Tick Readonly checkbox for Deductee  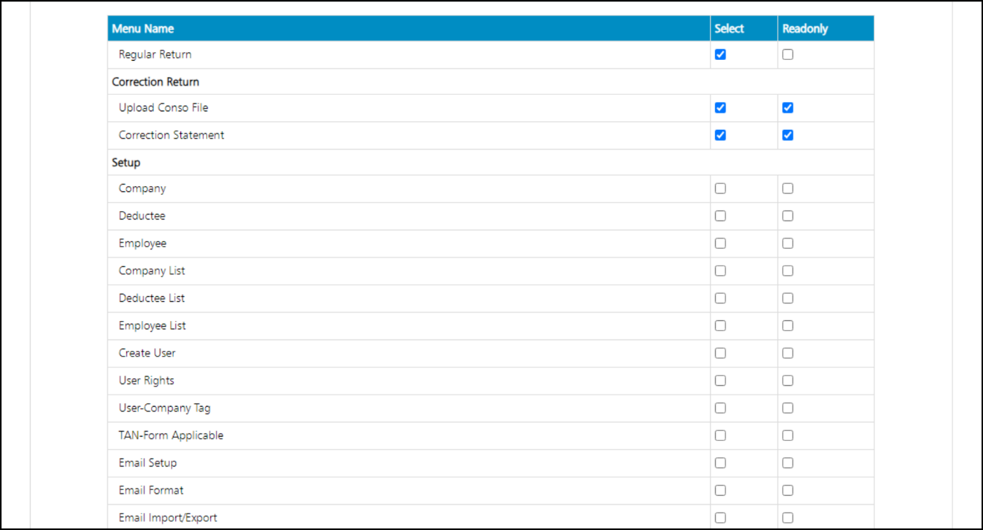788,215
